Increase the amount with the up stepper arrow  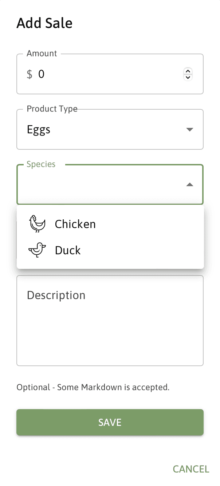tap(188, 71)
